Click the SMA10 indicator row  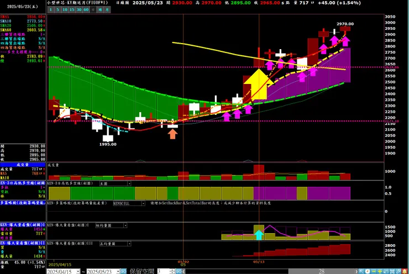pyautogui.click(x=23, y=21)
